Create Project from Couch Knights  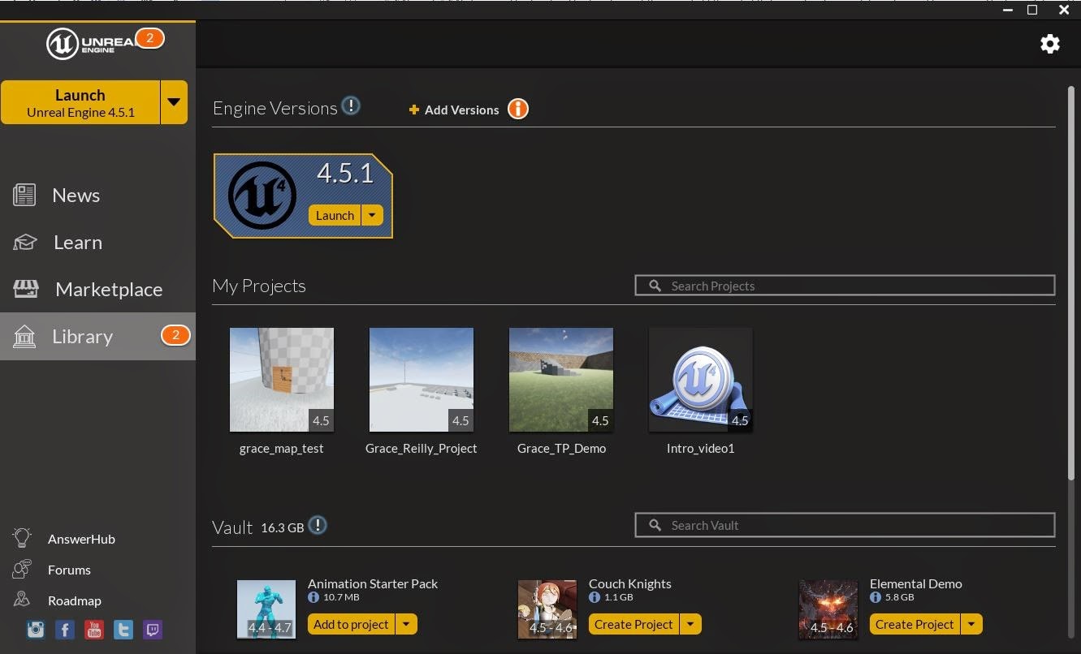click(x=633, y=624)
